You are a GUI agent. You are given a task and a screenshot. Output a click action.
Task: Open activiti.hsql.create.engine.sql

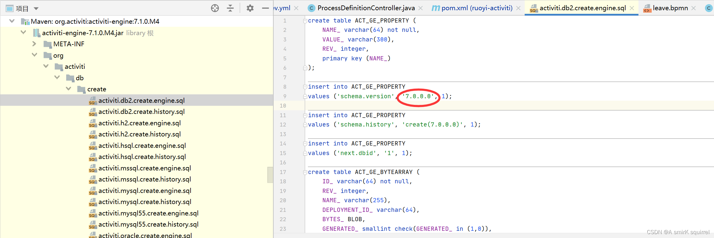142,145
